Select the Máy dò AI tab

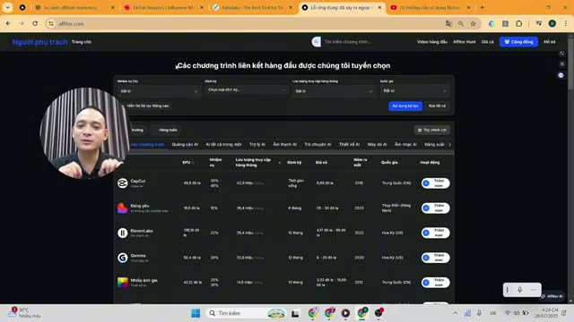click(x=377, y=145)
